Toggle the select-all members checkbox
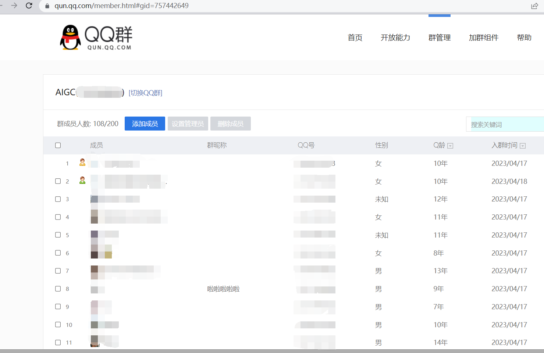544x353 pixels. pyautogui.click(x=58, y=145)
